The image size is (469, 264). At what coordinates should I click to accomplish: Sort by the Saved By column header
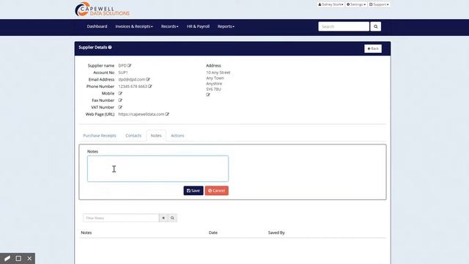[x=276, y=232]
